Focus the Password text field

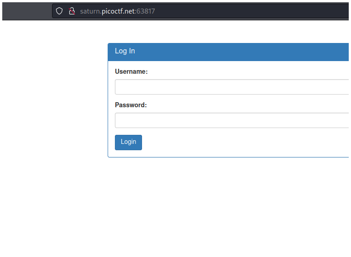232,120
